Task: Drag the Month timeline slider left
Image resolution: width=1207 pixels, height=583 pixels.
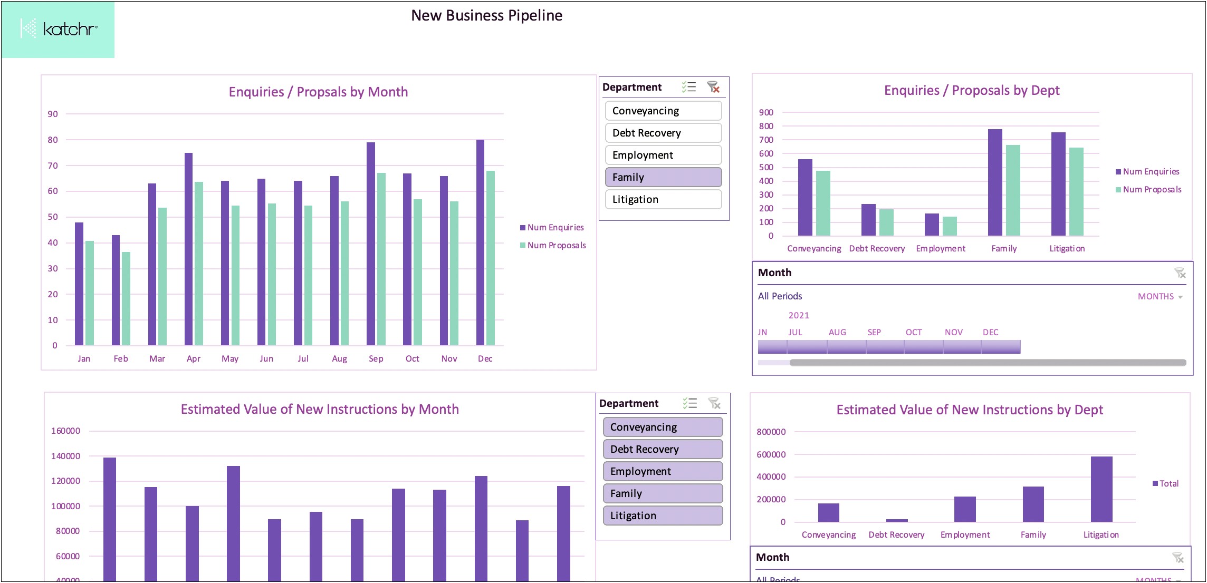Action: click(791, 363)
